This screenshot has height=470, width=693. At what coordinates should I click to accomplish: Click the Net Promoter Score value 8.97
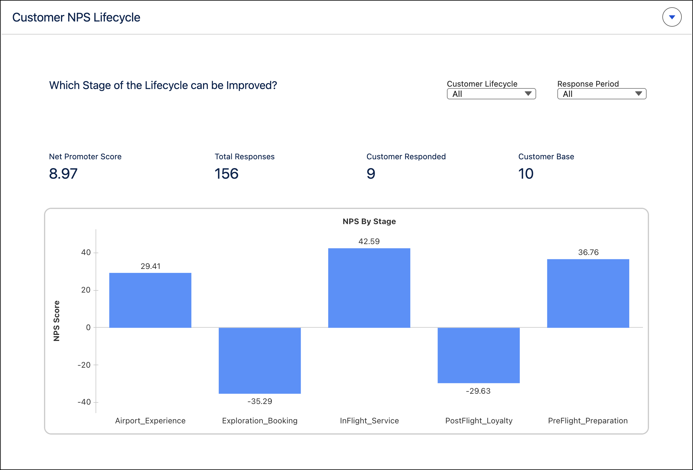tap(63, 174)
